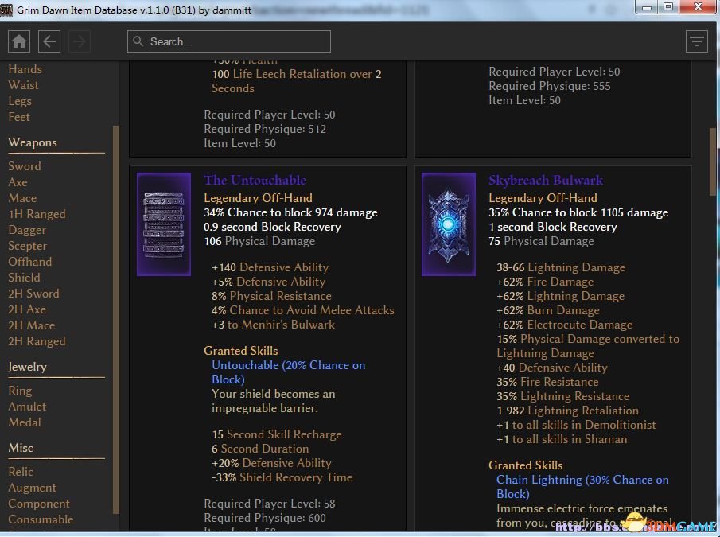Choose the Relic category under Misc

click(21, 472)
